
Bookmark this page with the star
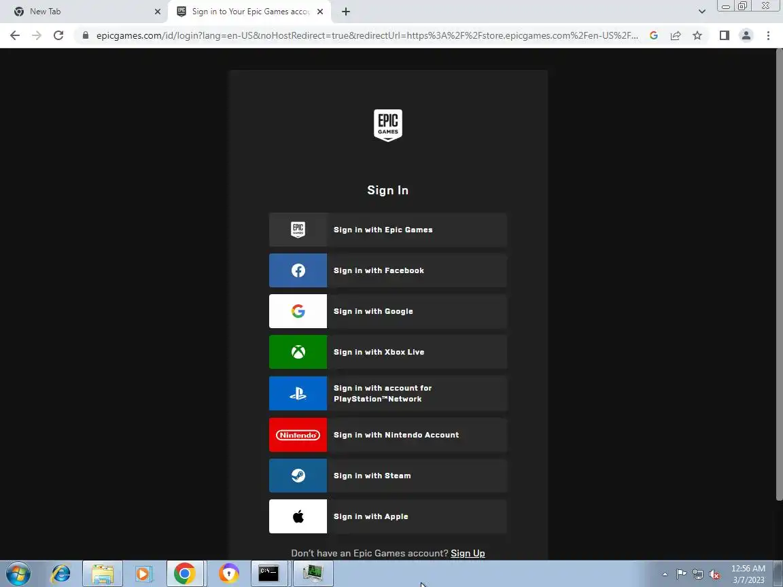pyautogui.click(x=697, y=35)
